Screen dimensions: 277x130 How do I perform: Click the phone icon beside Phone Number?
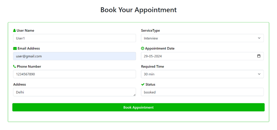pyautogui.click(x=15, y=66)
